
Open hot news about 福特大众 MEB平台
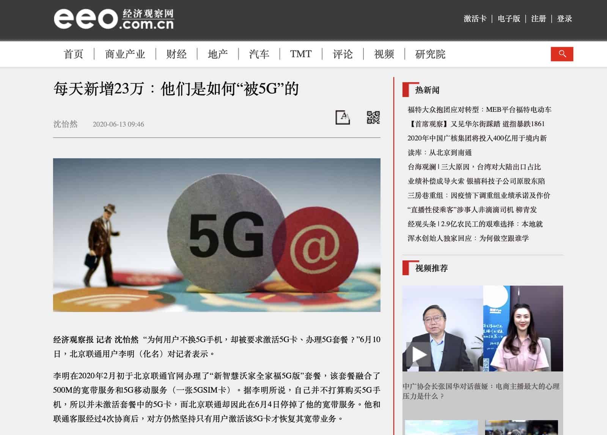[x=480, y=110]
